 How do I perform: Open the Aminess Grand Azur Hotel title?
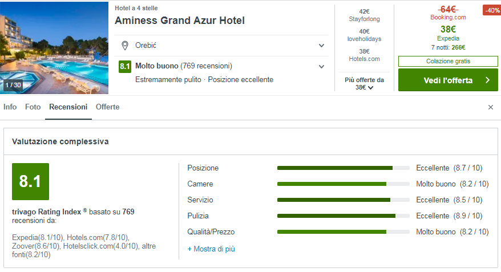coord(180,21)
